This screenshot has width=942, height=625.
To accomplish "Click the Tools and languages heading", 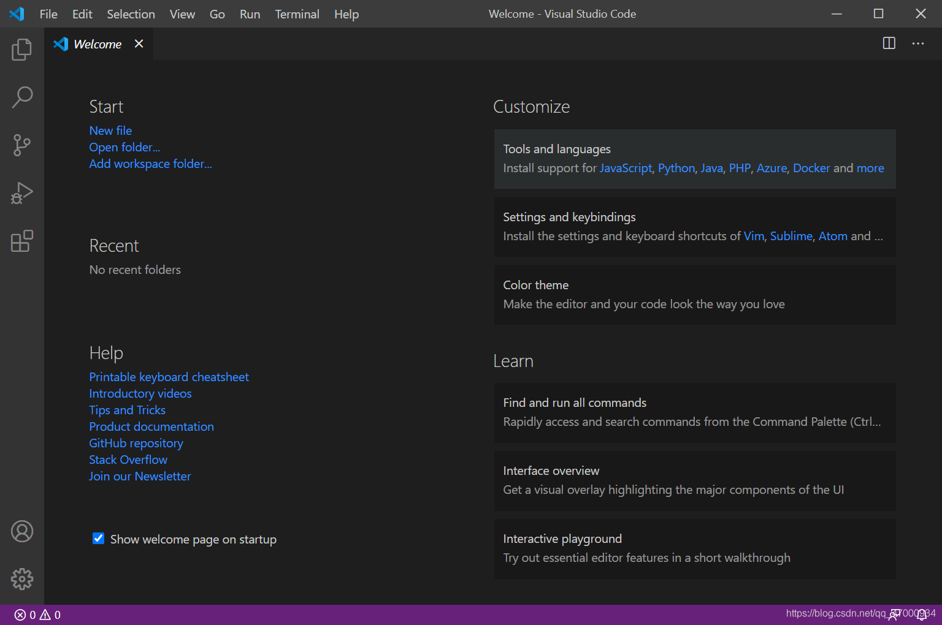I will [557, 149].
